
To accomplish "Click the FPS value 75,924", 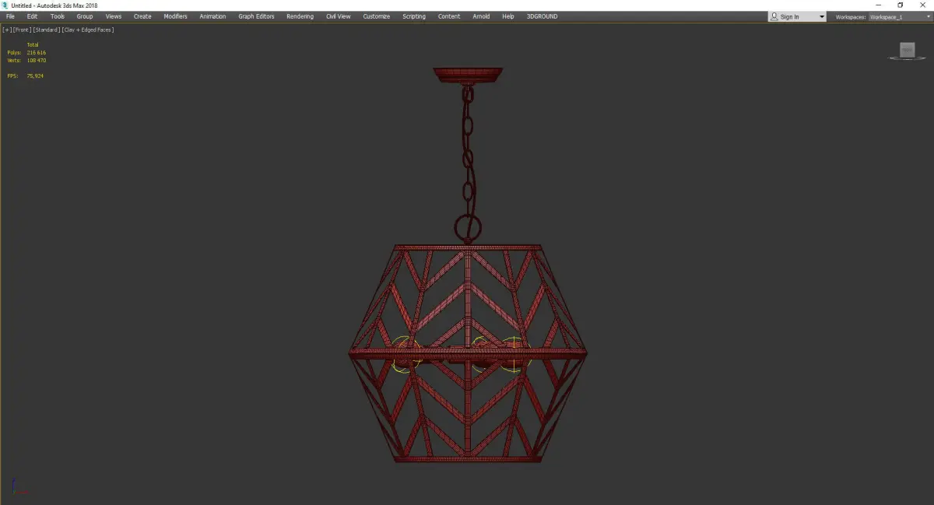I will pos(34,75).
